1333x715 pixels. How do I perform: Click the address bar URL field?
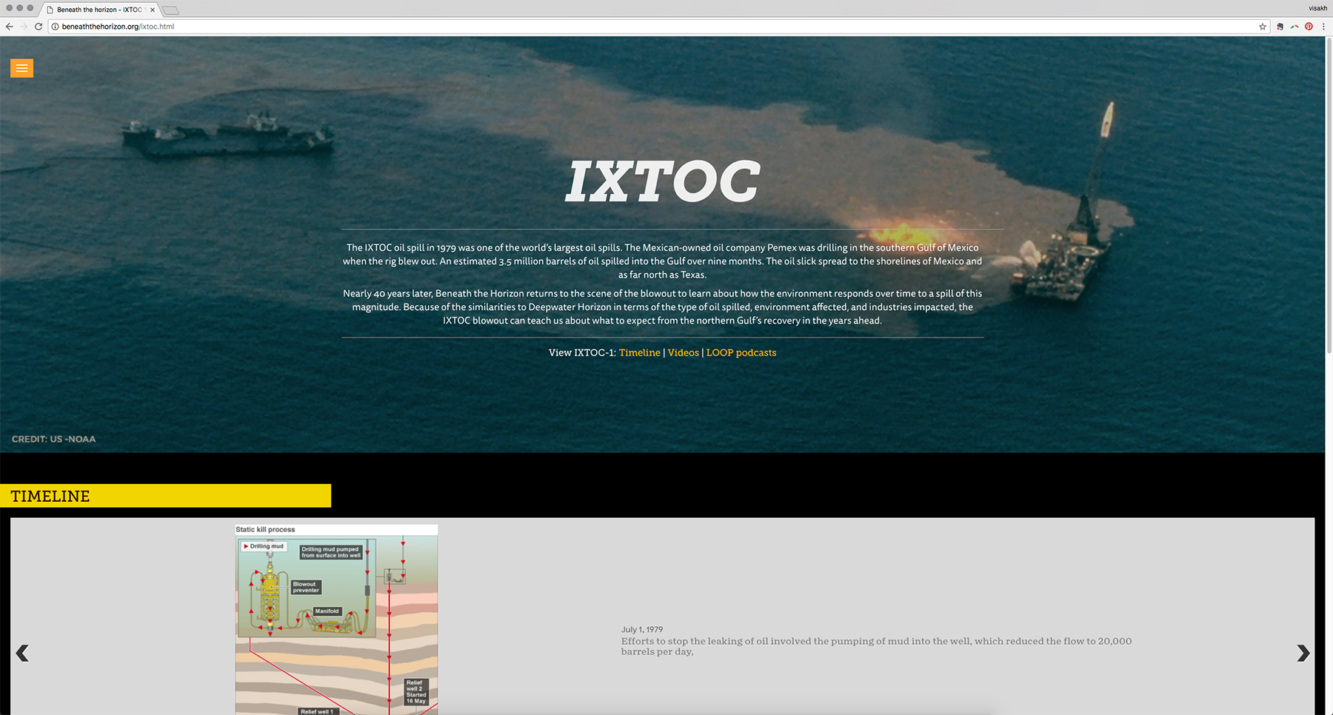(592, 27)
